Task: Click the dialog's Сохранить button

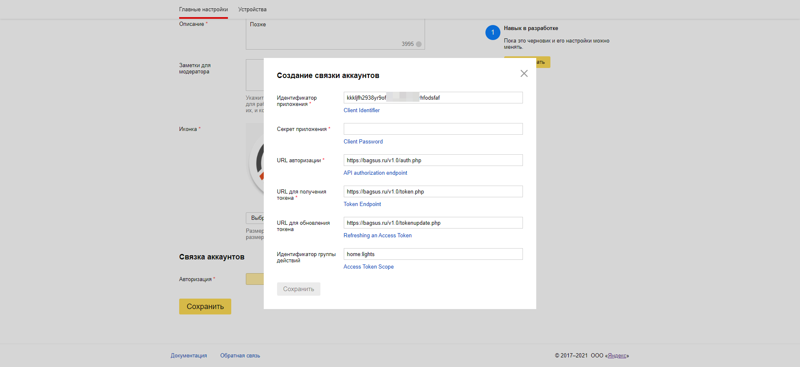Action: point(298,289)
